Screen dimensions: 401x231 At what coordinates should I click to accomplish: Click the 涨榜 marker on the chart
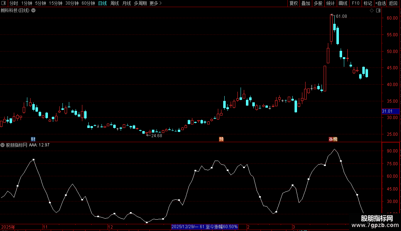click(333, 139)
